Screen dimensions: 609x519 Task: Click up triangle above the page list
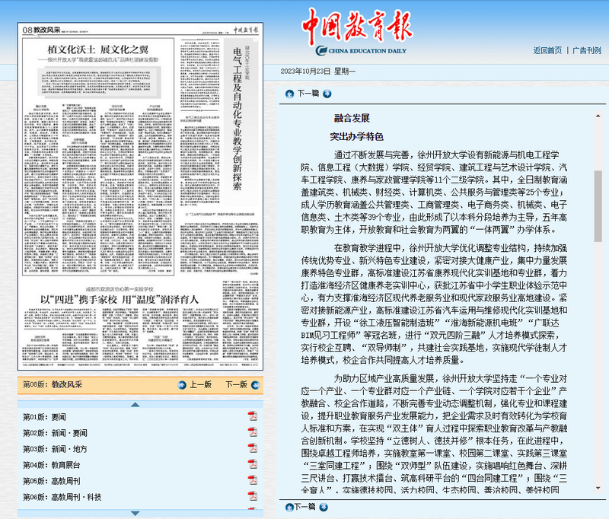click(x=135, y=406)
